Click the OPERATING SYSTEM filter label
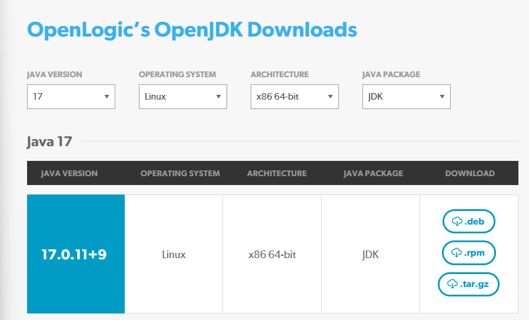This screenshot has height=320, width=529. [178, 74]
